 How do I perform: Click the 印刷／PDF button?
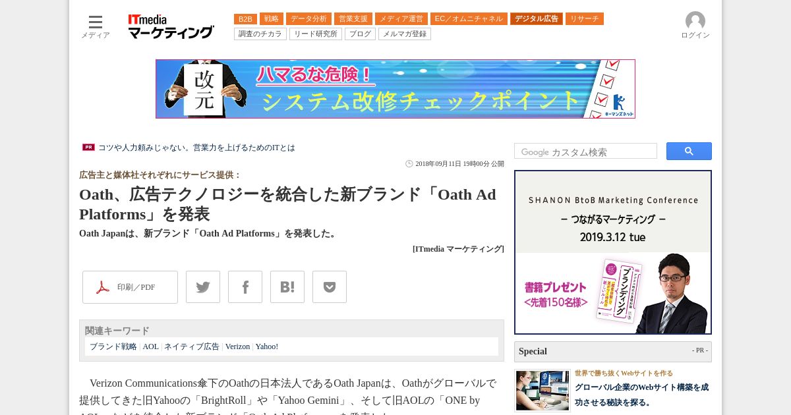(130, 287)
